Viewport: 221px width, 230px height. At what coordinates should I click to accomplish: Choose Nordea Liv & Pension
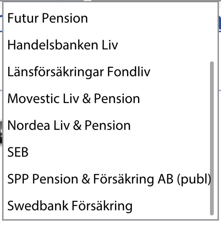(x=69, y=125)
